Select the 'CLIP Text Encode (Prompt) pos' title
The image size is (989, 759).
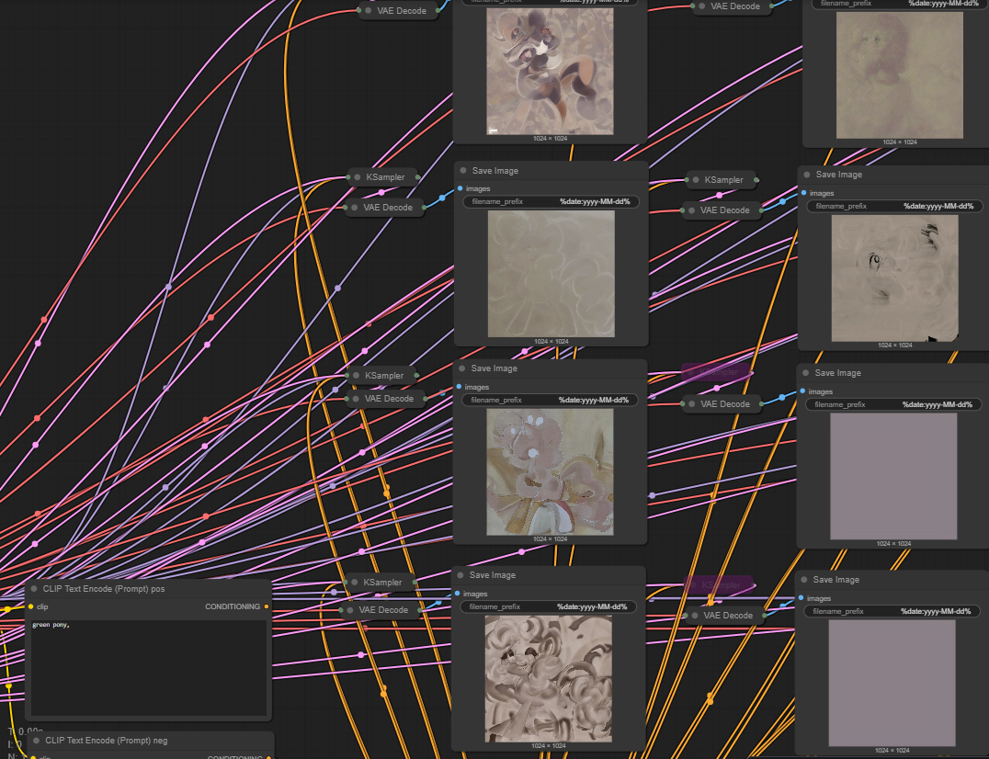(104, 589)
